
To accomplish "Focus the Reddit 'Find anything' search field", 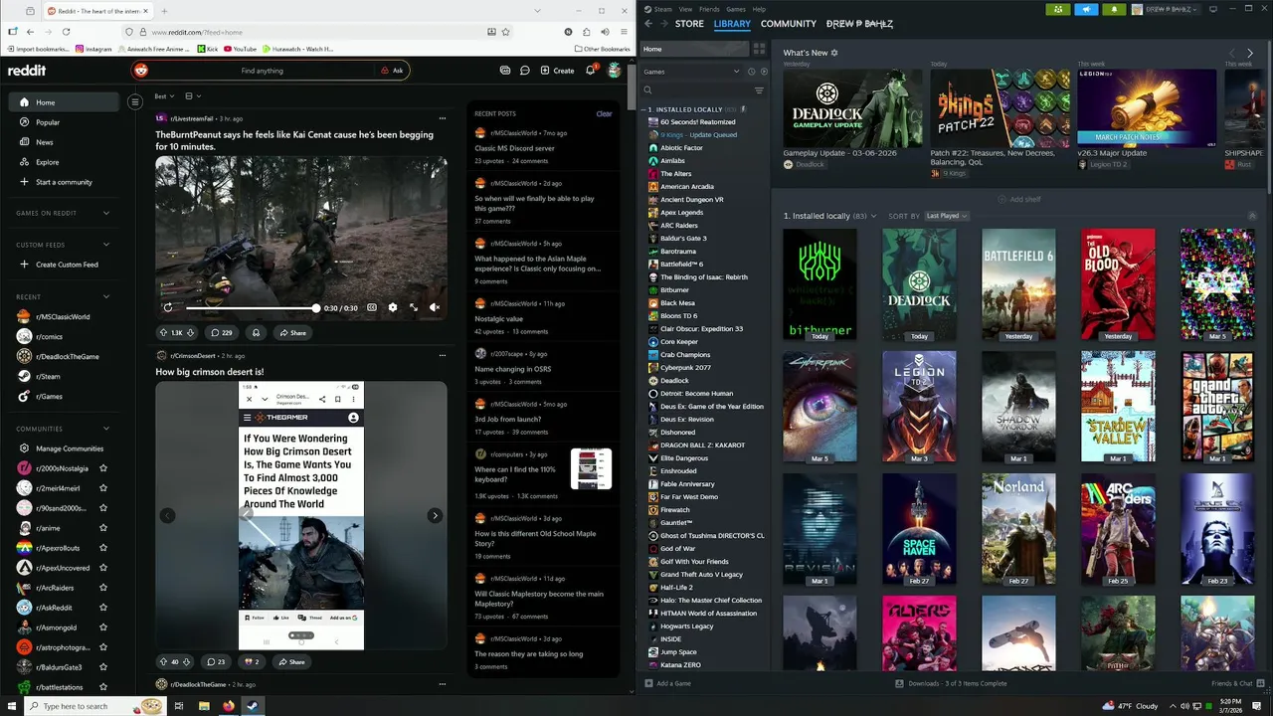I will (x=262, y=71).
